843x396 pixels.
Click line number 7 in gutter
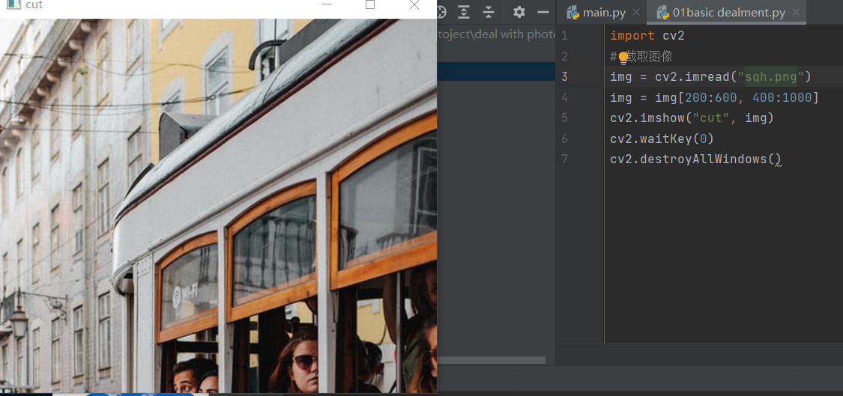[564, 159]
